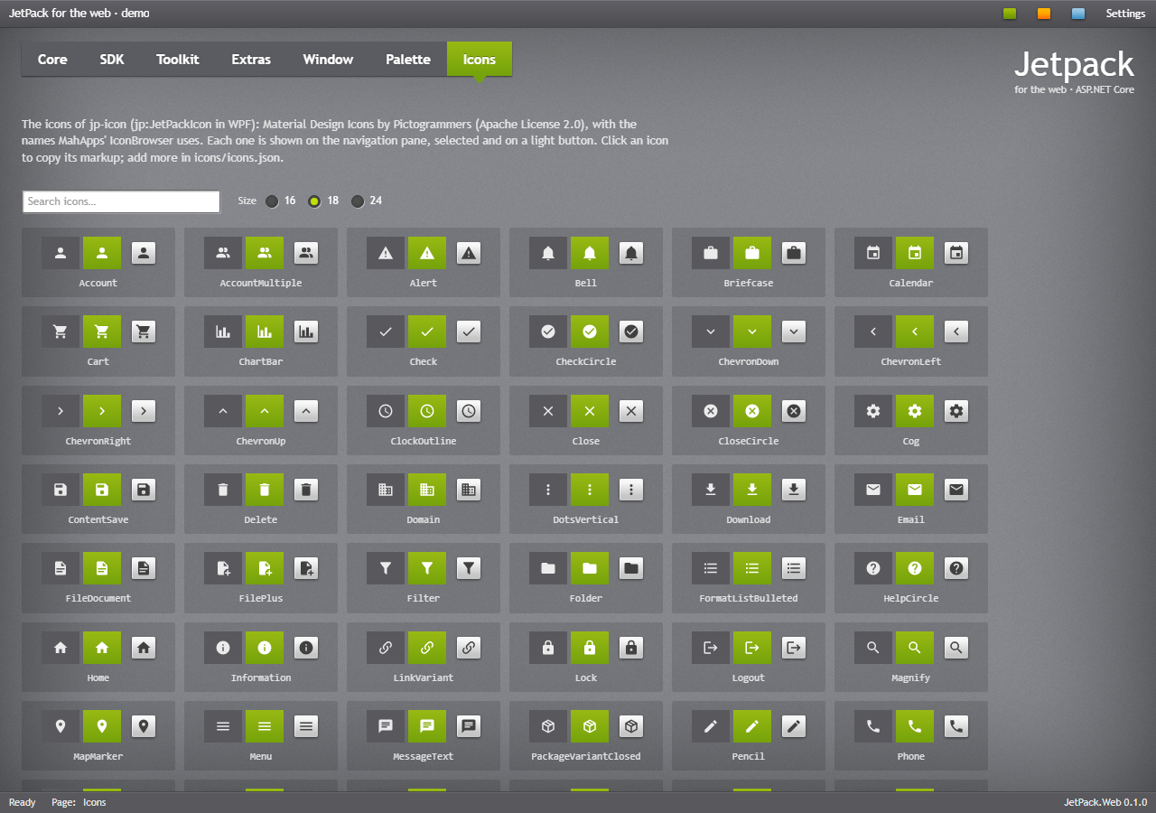Viewport: 1156px width, 813px height.
Task: Click the SDK tab
Action: click(x=112, y=60)
